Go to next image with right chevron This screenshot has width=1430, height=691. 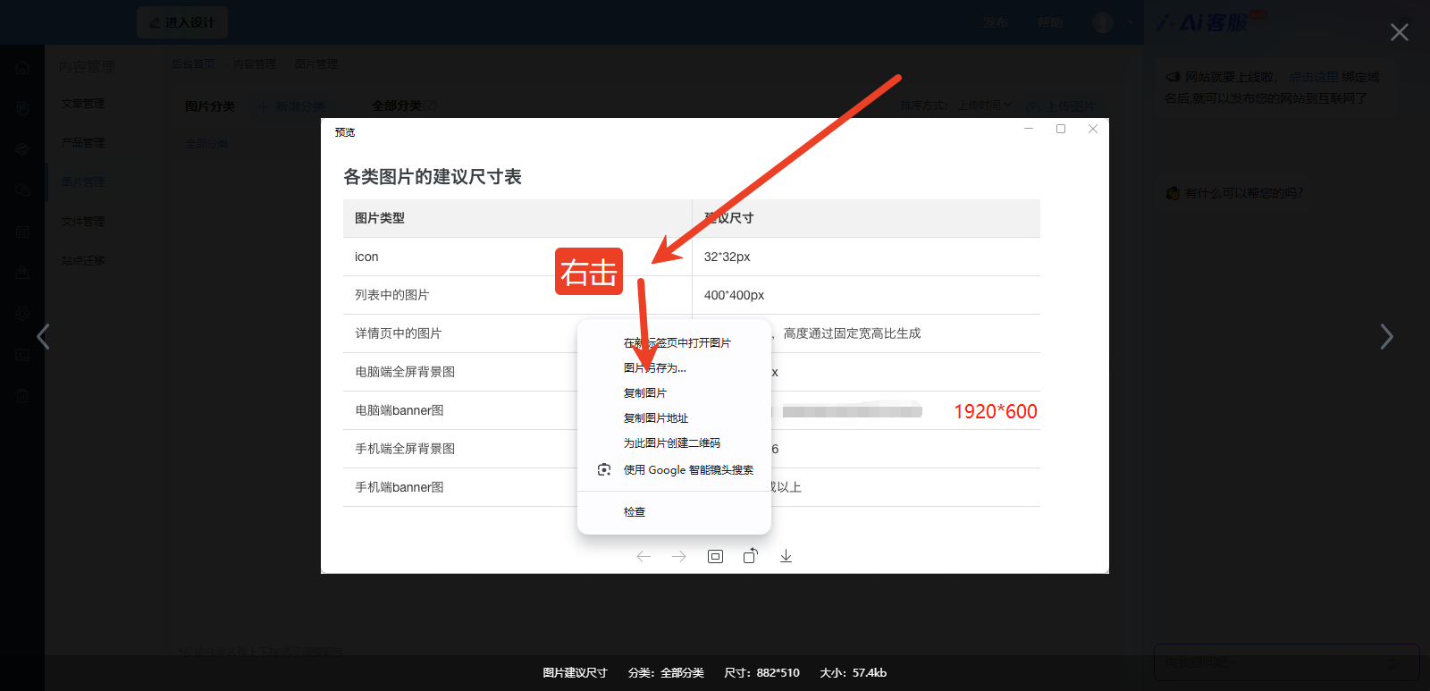tap(1386, 336)
